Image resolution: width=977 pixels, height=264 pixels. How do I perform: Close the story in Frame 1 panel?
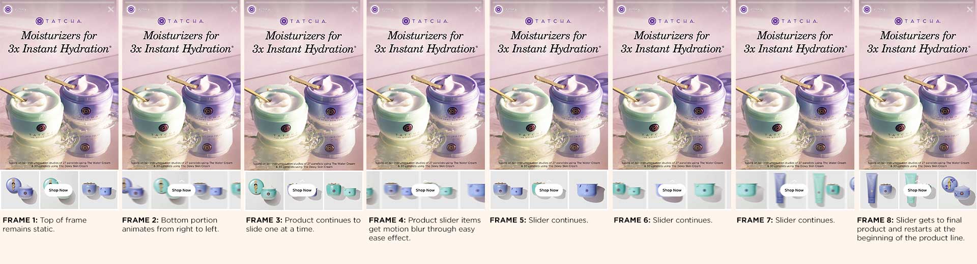[111, 9]
